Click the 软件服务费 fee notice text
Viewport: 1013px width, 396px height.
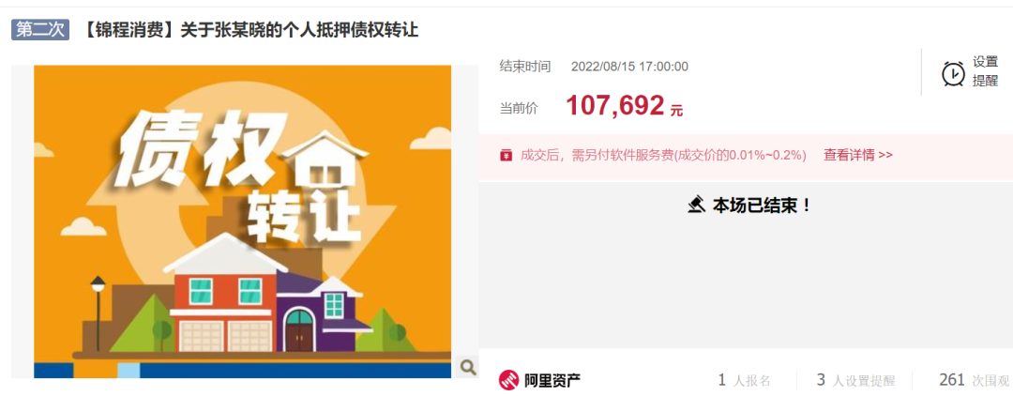(x=663, y=155)
